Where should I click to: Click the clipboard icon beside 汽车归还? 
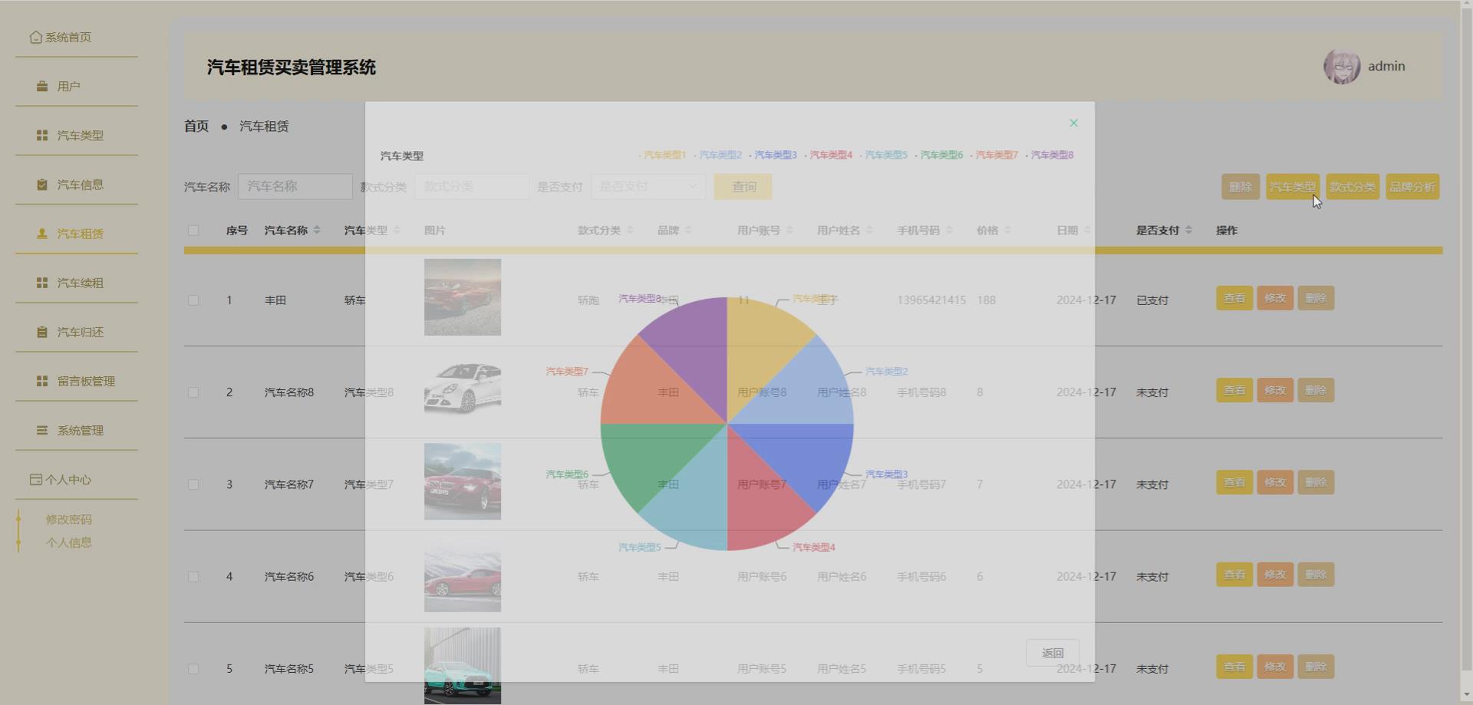(42, 332)
